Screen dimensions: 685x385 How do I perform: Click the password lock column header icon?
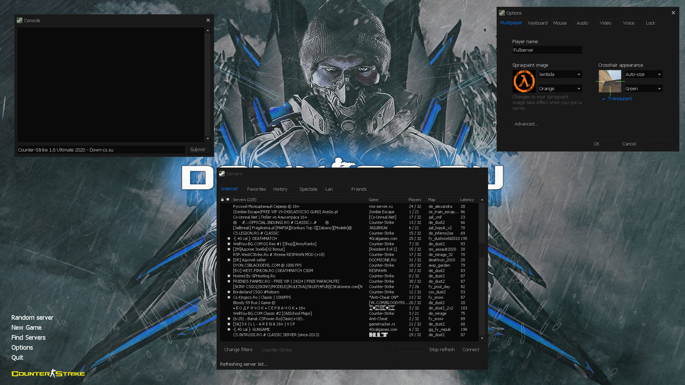(222, 200)
